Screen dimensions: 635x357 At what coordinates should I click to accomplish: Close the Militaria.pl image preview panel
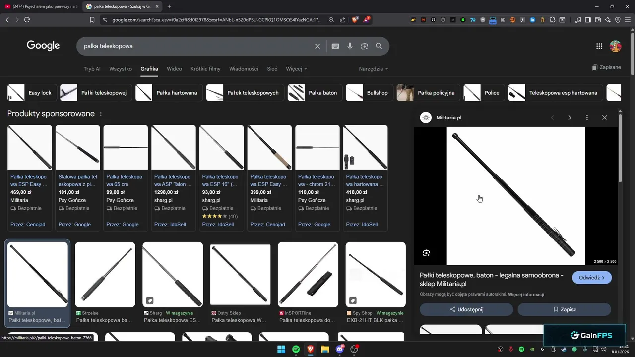tap(604, 118)
